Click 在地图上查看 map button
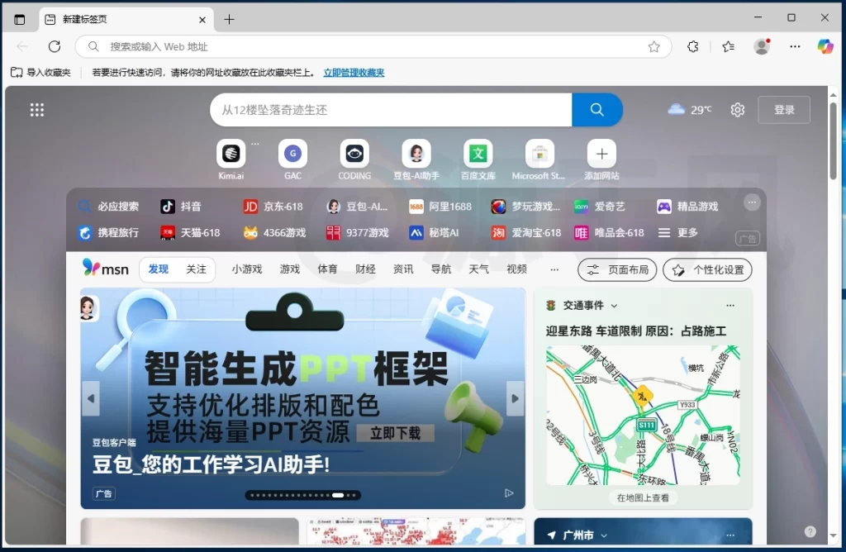846x552 pixels. [x=643, y=497]
